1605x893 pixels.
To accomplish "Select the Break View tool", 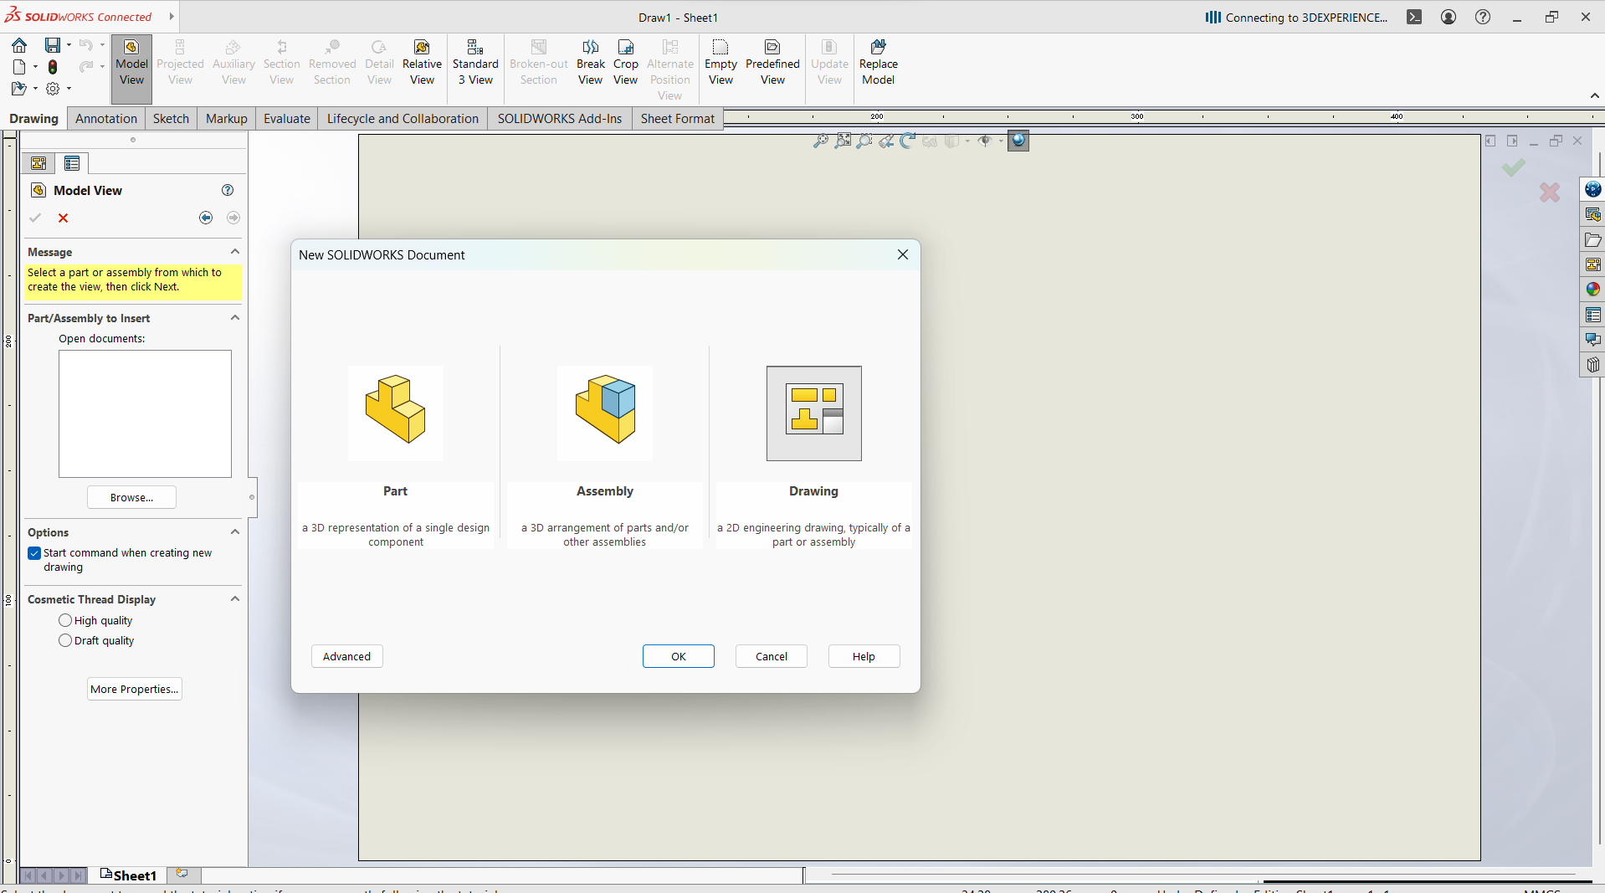I will pos(590,64).
